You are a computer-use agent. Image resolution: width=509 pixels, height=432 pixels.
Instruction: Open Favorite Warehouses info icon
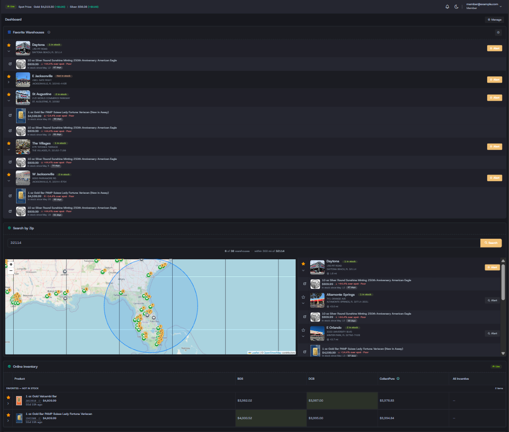[49, 32]
